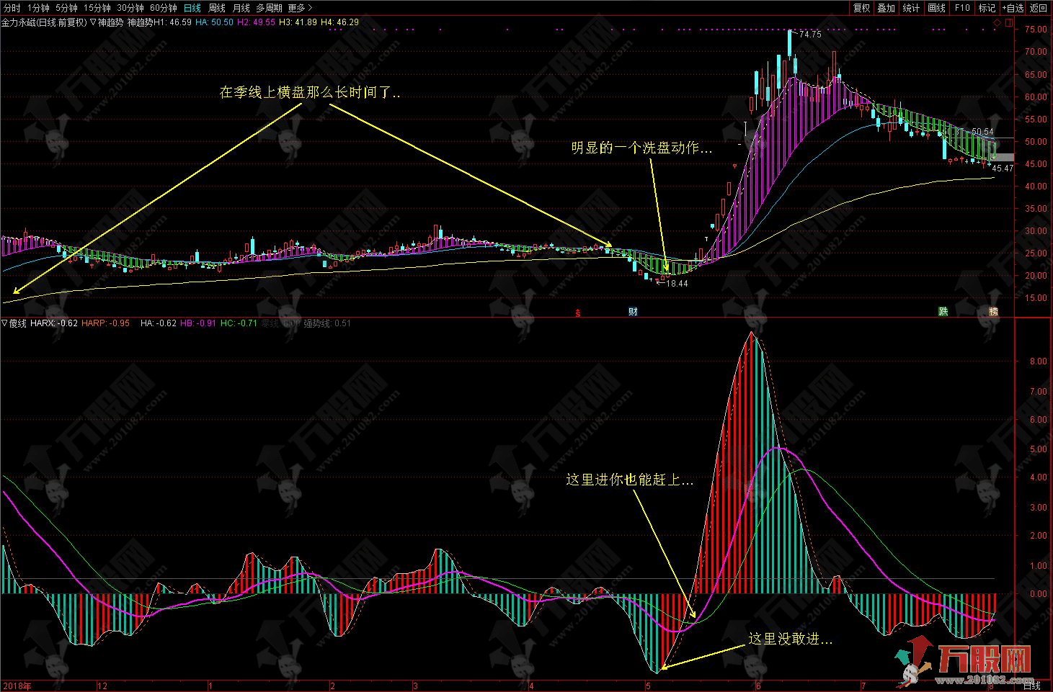
Task: Click the 50.54 price label on chart
Action: click(982, 132)
